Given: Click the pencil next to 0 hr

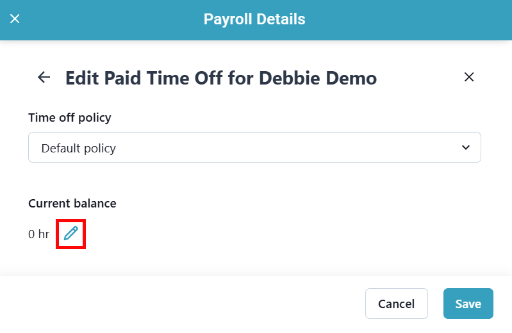Looking at the screenshot, I should (71, 234).
